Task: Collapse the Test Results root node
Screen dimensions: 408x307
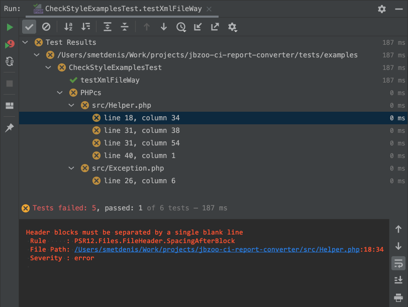Action: pos(25,42)
